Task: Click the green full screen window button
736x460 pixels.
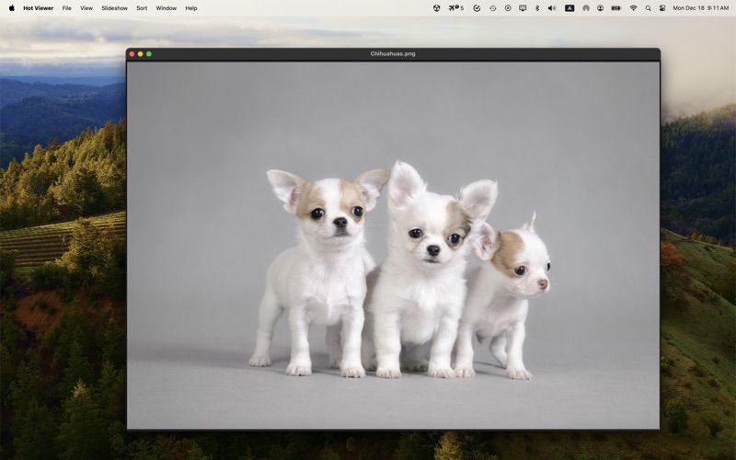Action: [149, 54]
